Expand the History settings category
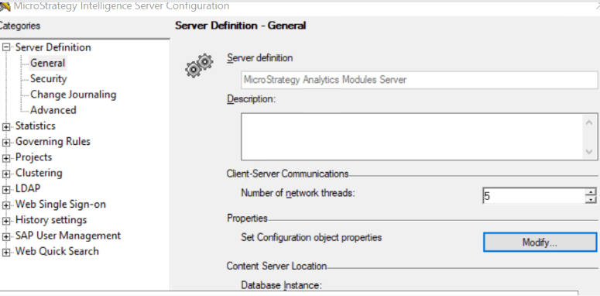This screenshot has width=600, height=296. 6,221
